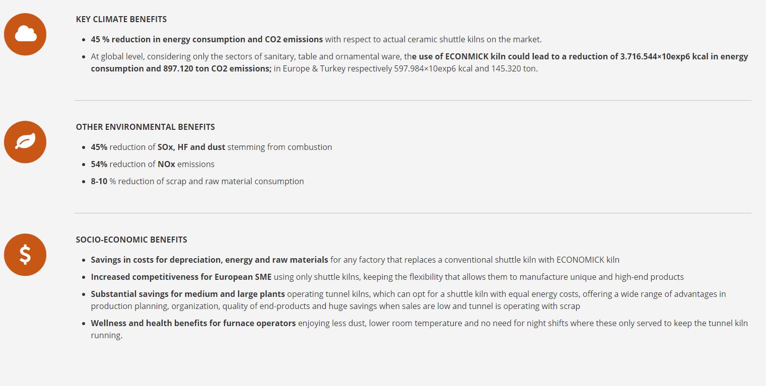This screenshot has height=386, width=766.
Task: Click 'Savings in costs for depreciation' bold text
Action: (209, 260)
